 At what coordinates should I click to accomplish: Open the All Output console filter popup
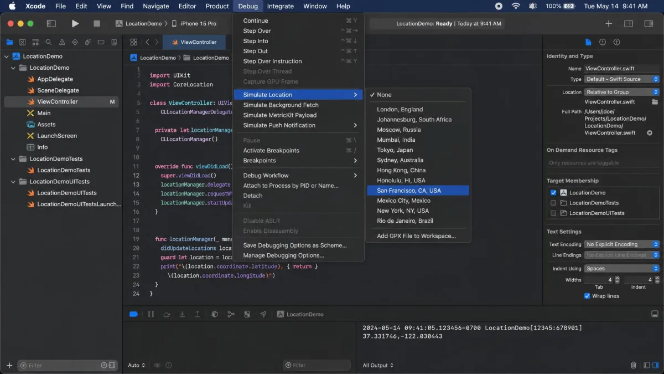point(378,365)
